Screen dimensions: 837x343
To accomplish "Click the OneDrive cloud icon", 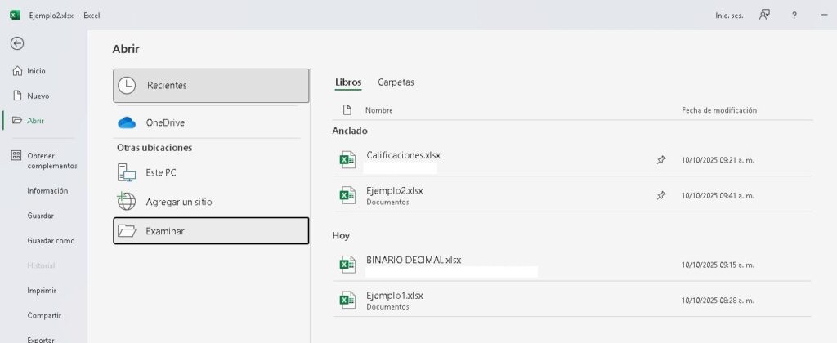I will point(127,122).
